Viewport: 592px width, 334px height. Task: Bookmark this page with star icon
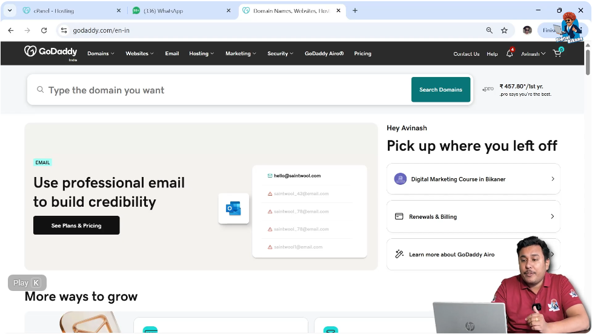point(504,30)
